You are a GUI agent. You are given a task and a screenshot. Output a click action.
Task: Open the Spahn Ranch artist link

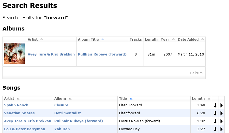click(16, 105)
